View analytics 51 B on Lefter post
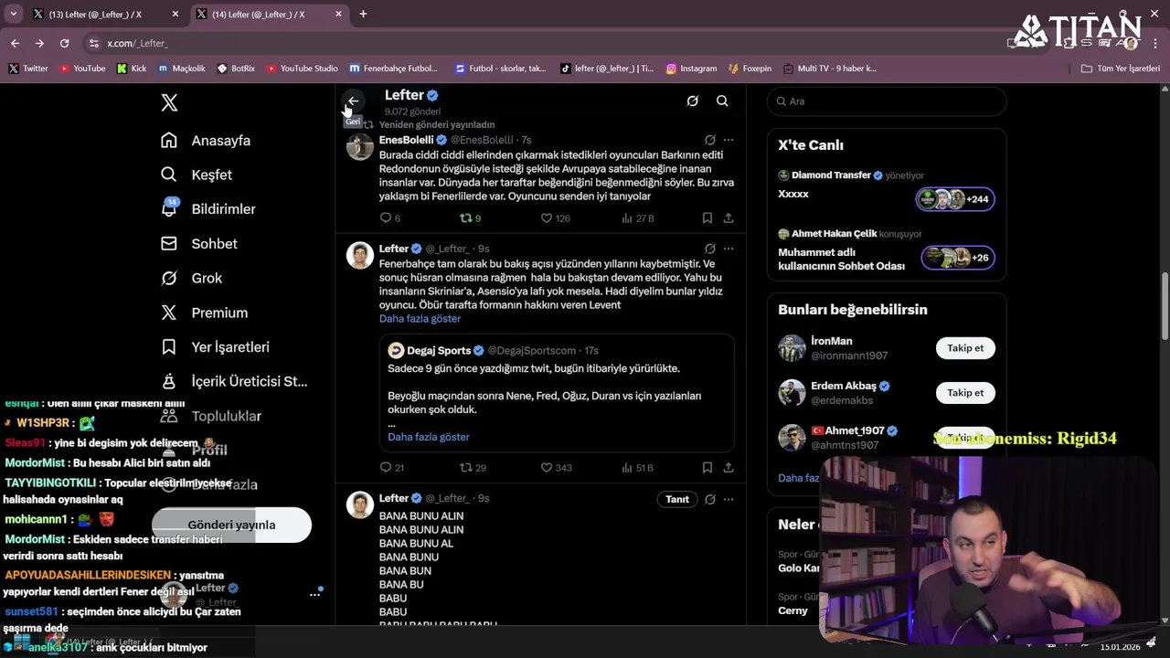This screenshot has width=1170, height=658. [637, 468]
